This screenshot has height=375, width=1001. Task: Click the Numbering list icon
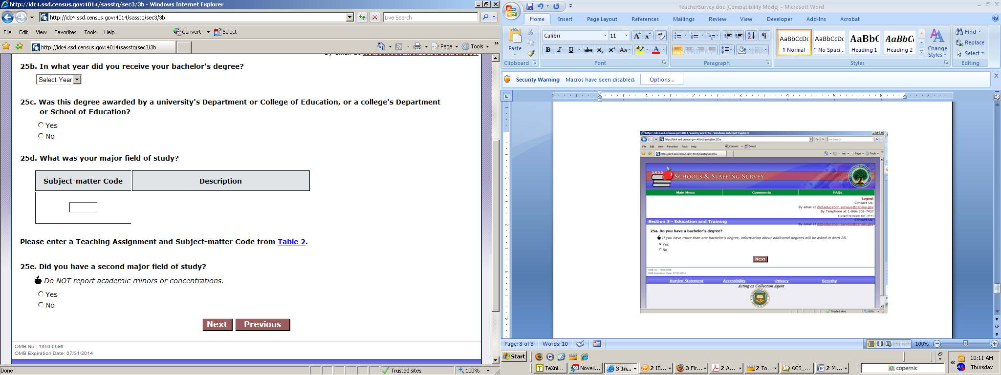pyautogui.click(x=695, y=36)
